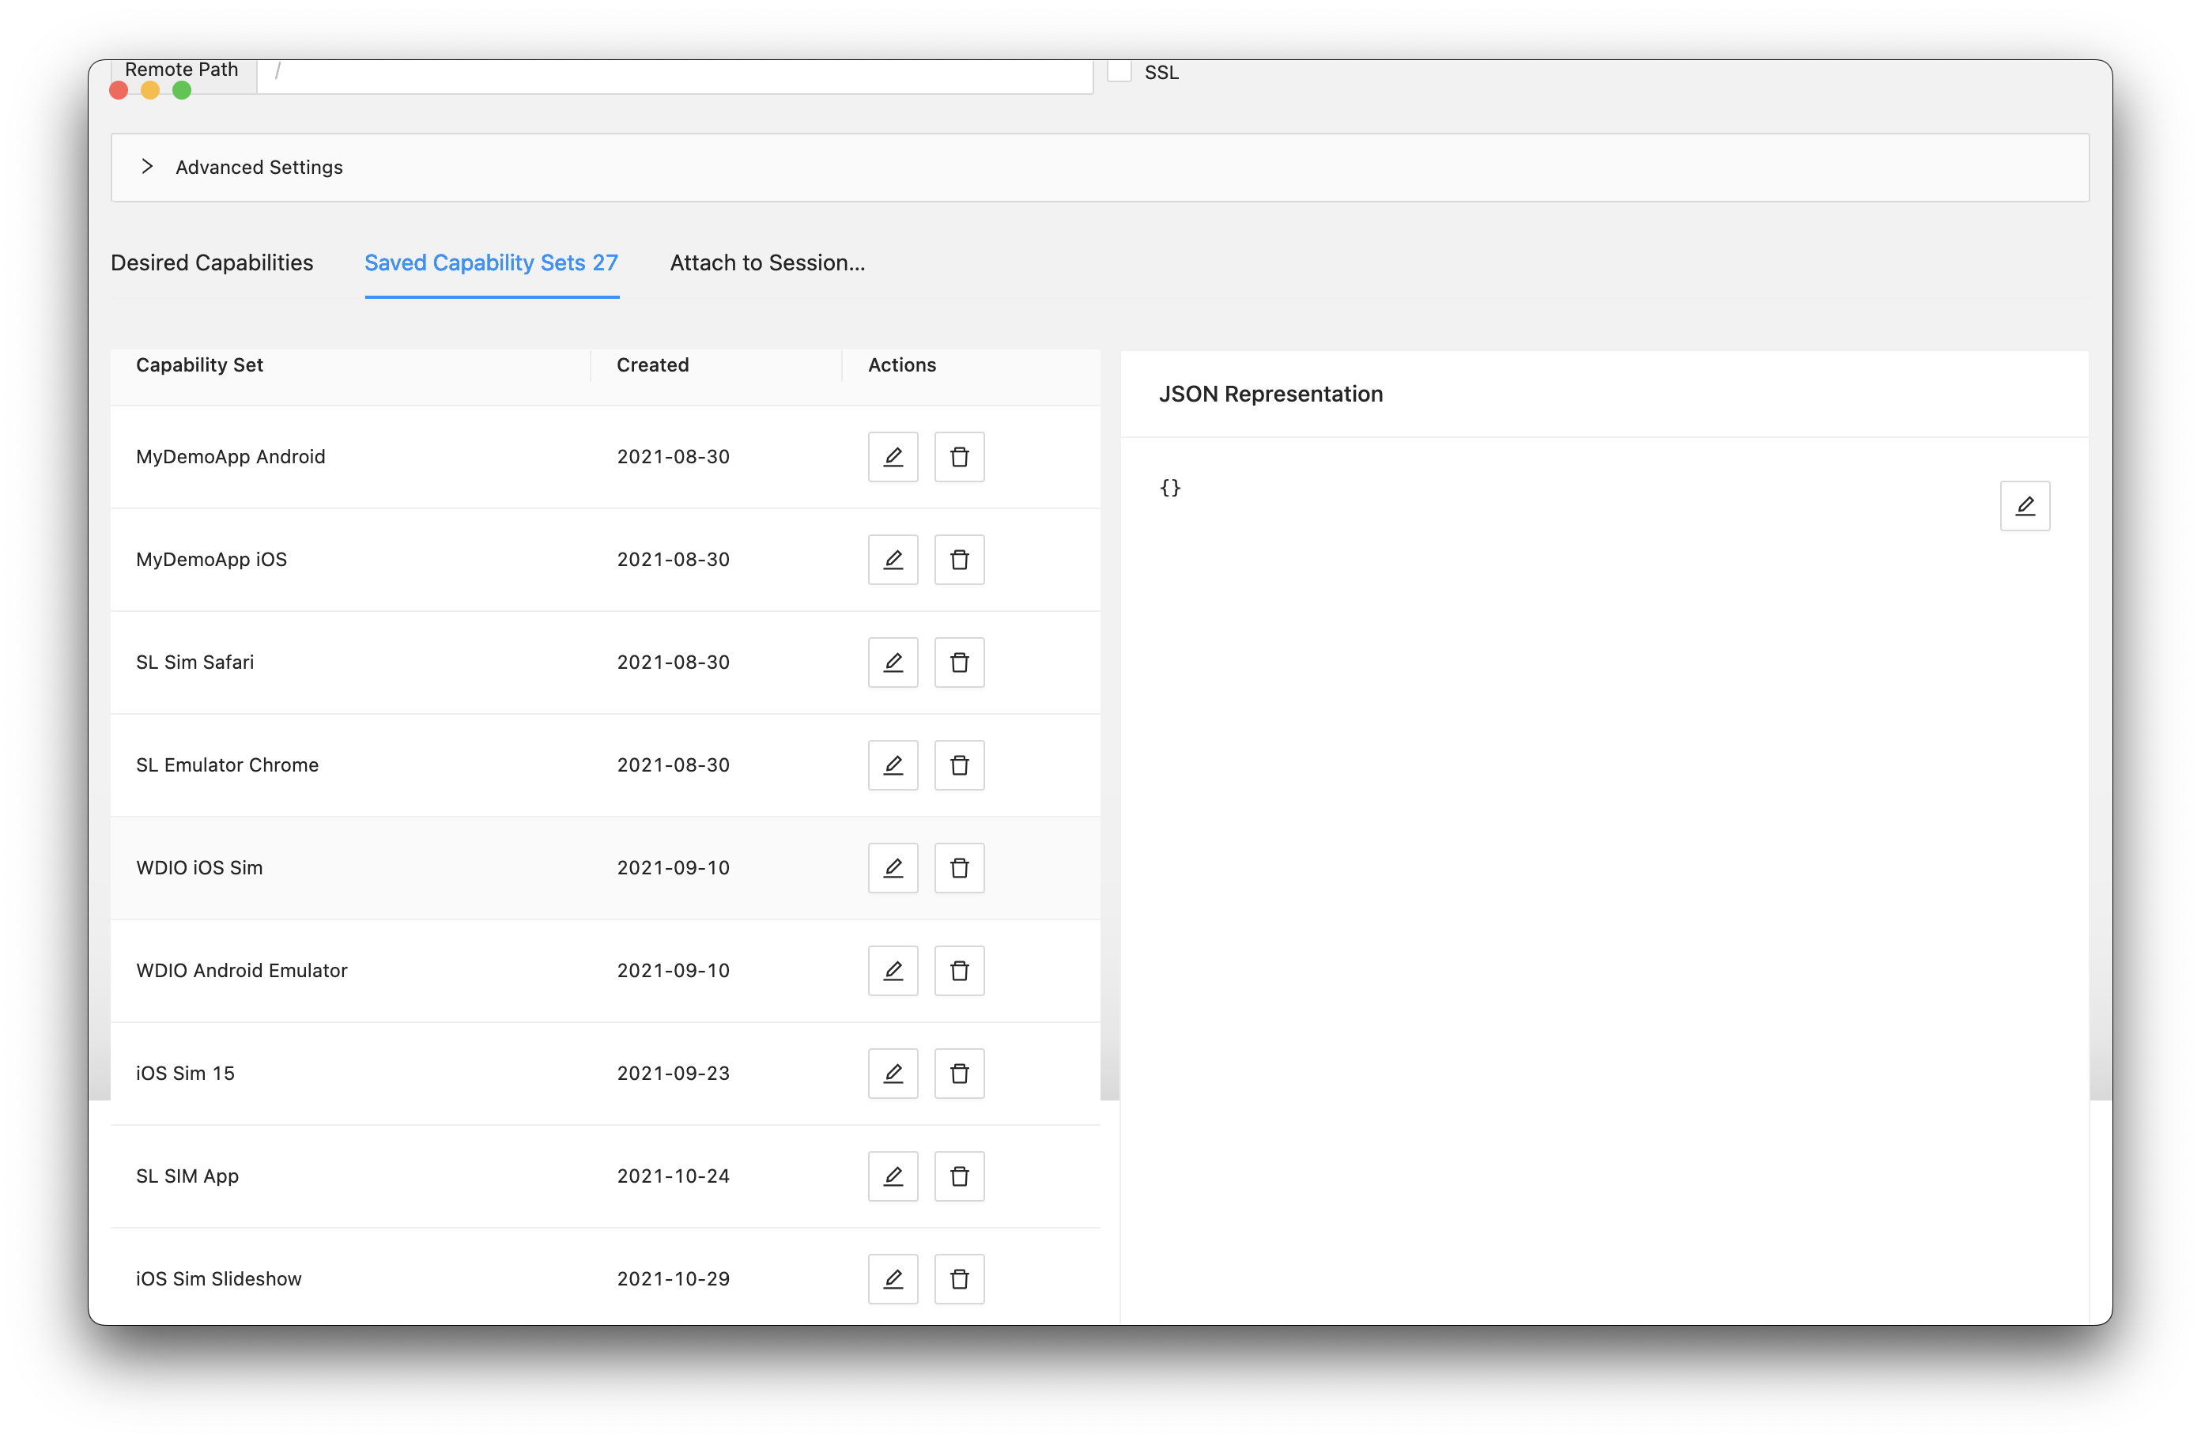Delete the MyDemoApp Android capability set

pyautogui.click(x=959, y=456)
